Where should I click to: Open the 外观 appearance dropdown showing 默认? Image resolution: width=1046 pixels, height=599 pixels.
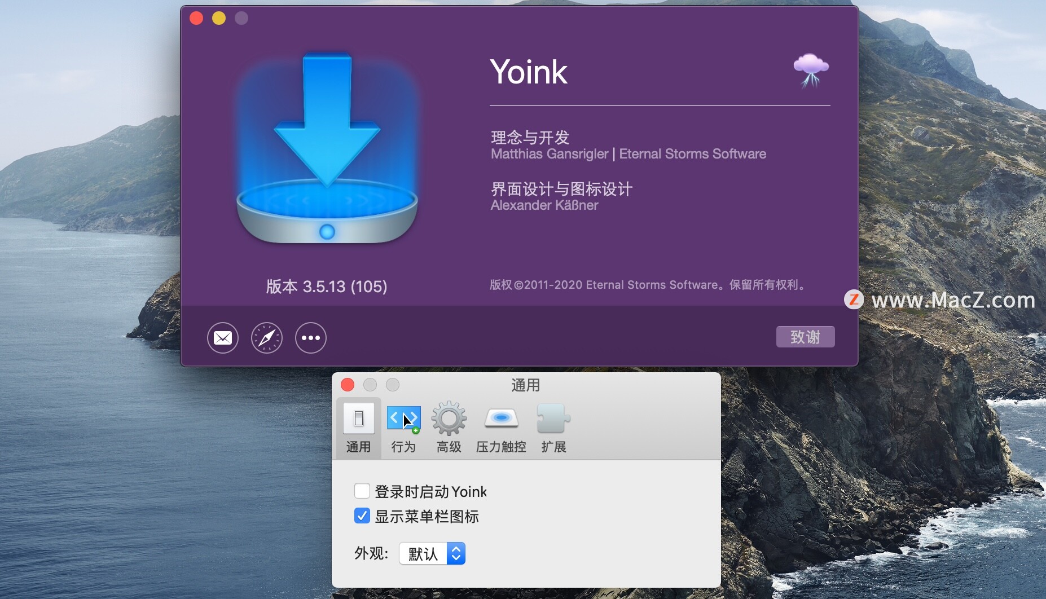point(432,553)
